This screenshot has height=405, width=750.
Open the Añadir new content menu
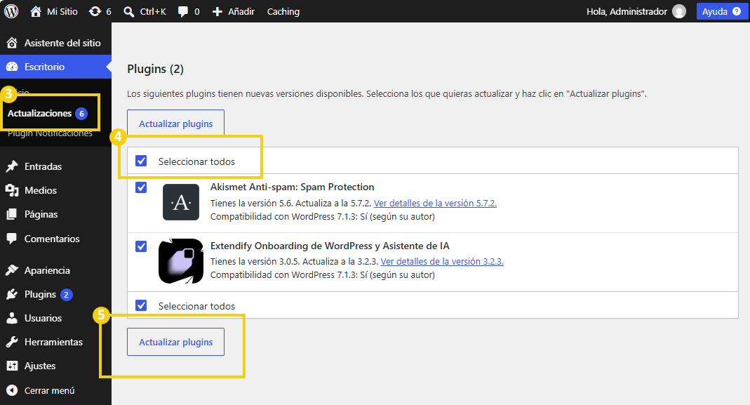[x=234, y=11]
